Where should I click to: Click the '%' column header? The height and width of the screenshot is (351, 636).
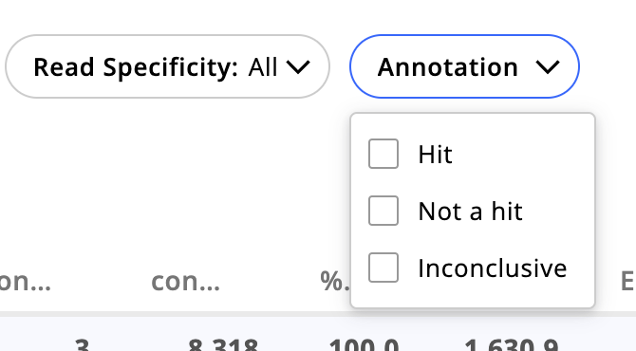coord(335,281)
